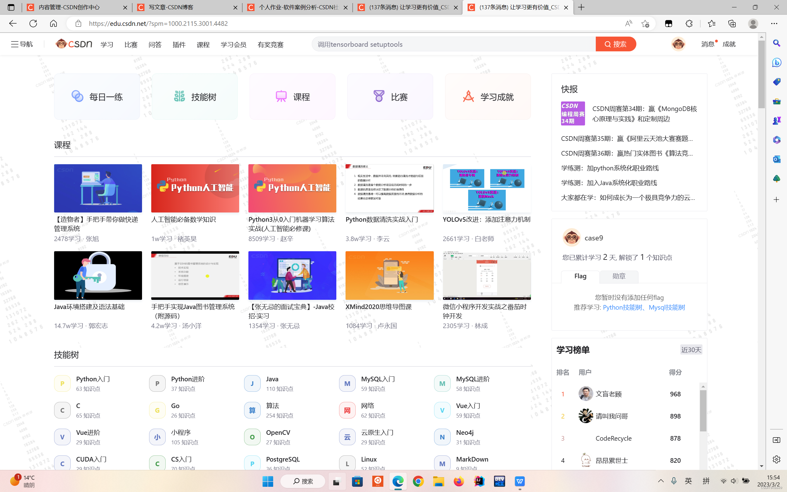The width and height of the screenshot is (787, 492).
Task: Open browser Settings and more menu
Action: pos(774,23)
